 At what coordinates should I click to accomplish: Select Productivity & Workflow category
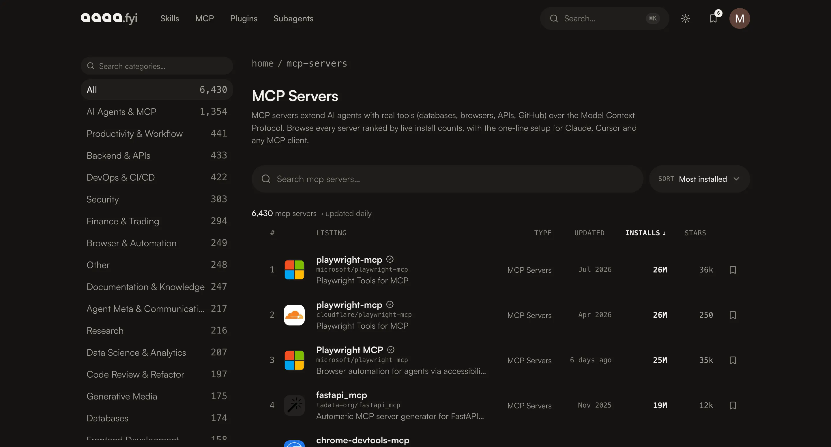157,133
